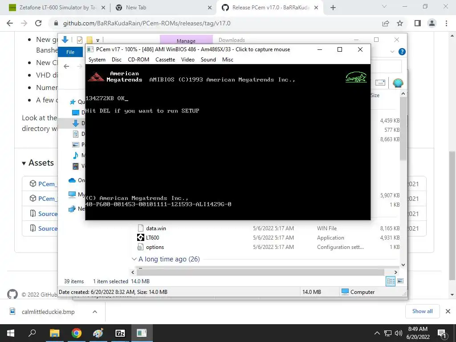Open the Chrome profile avatar
This screenshot has width=456, height=342.
pos(432,23)
